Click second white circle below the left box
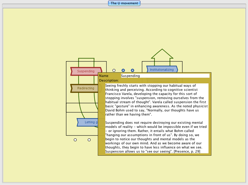Image resolution: width=248 pixels, height=185 pixels. point(89,140)
